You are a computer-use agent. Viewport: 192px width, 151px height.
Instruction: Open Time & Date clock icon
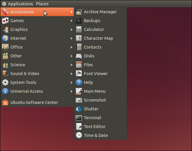point(79,135)
